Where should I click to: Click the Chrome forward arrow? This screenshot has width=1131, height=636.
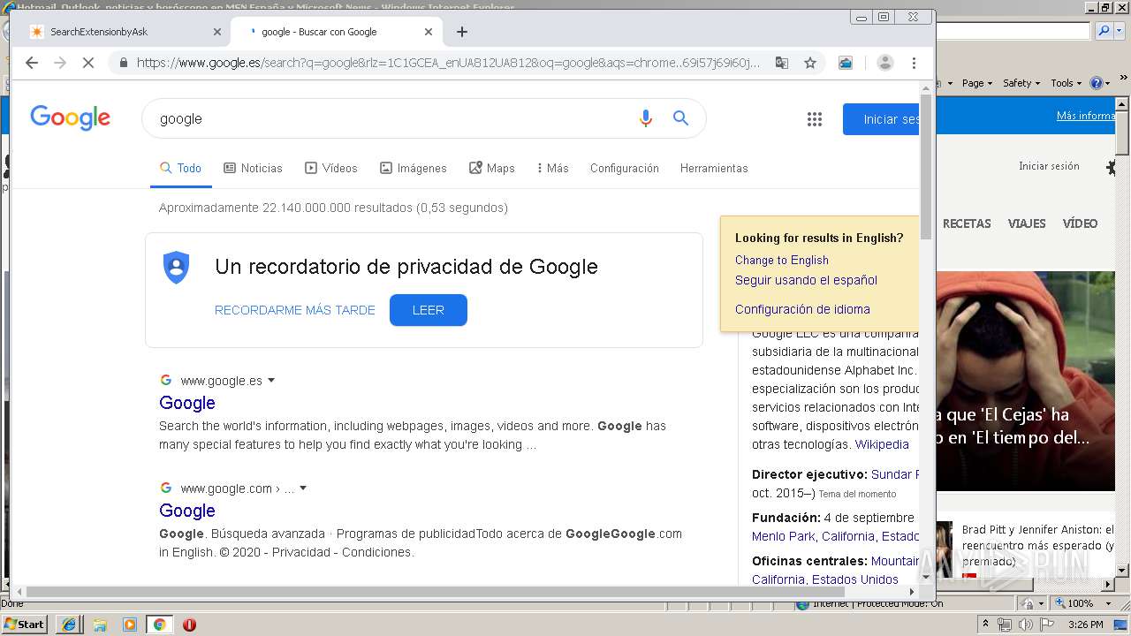coord(60,63)
